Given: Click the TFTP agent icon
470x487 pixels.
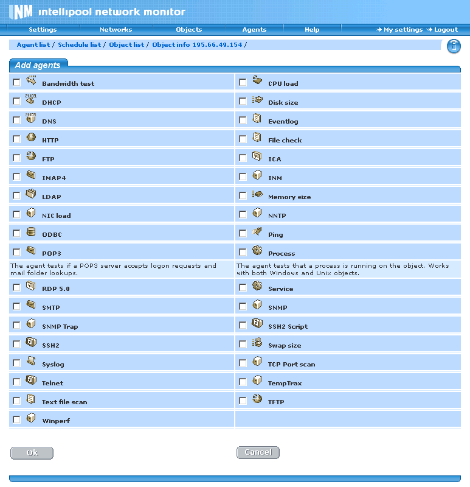Looking at the screenshot, I should pyautogui.click(x=257, y=399).
